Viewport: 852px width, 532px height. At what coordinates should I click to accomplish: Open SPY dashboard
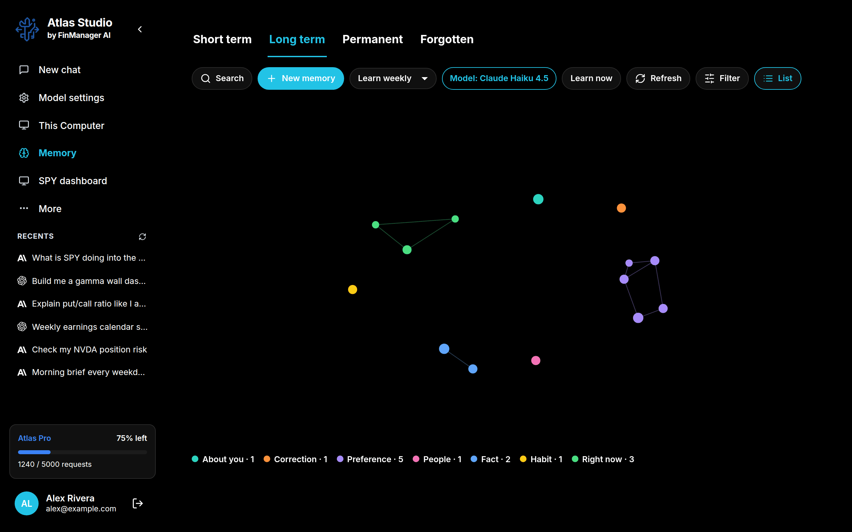(x=83, y=181)
